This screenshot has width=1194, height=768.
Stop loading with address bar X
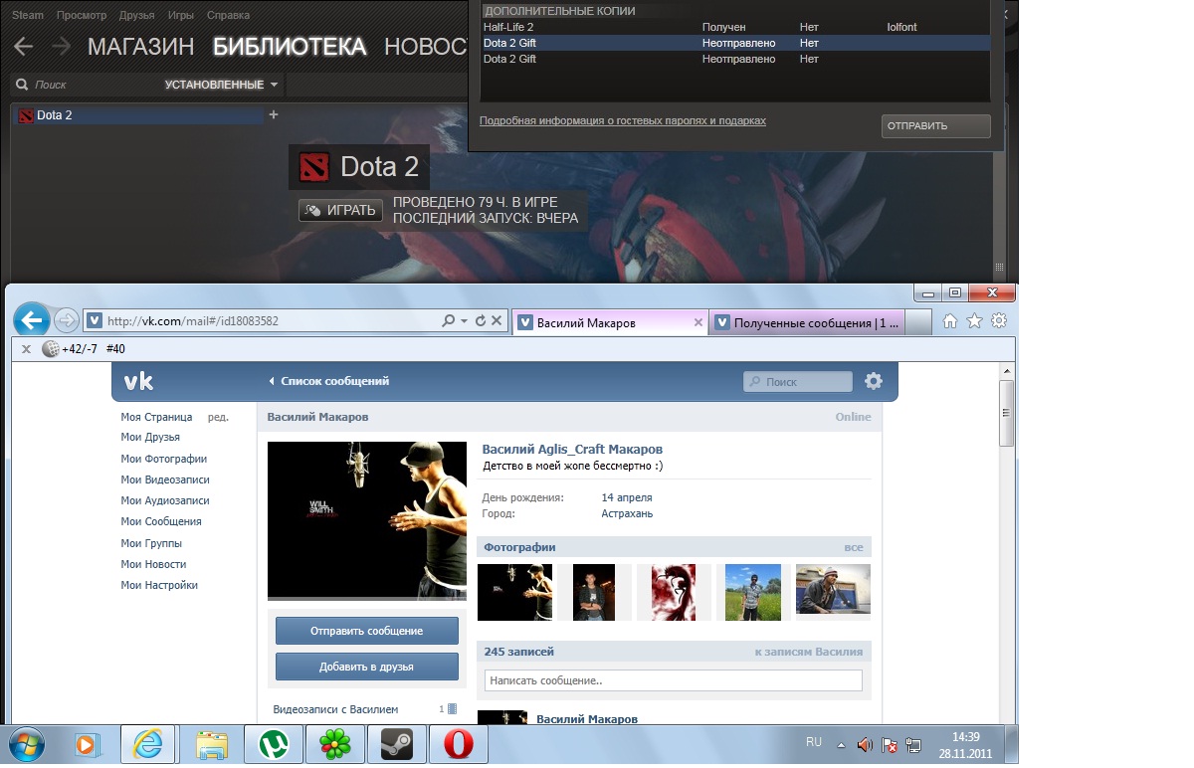[x=496, y=320]
